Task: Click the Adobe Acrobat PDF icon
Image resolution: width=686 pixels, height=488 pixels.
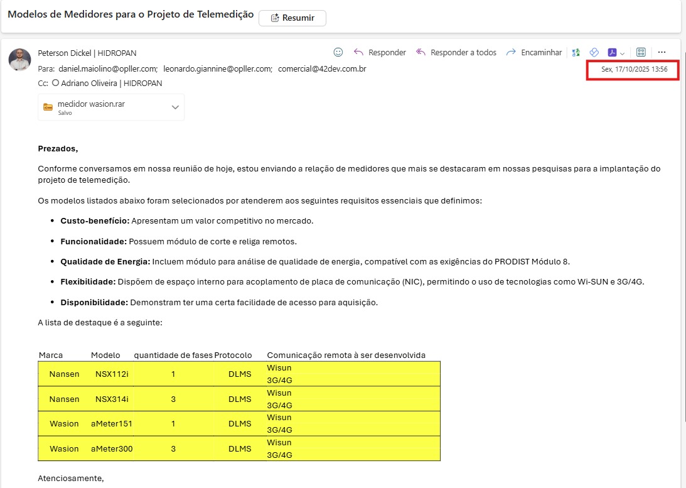Action: (611, 53)
